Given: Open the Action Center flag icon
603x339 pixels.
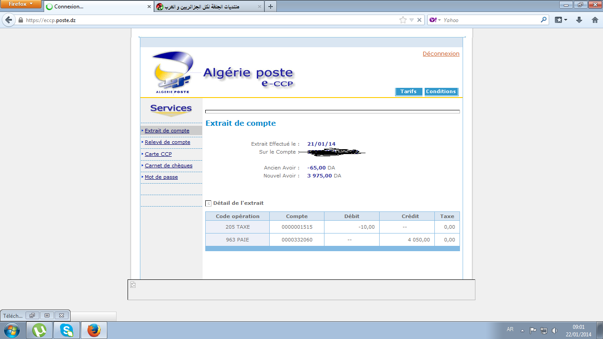Looking at the screenshot, I should coord(533,330).
